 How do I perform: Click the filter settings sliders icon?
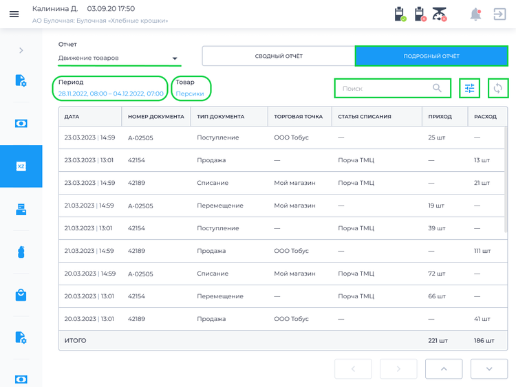tap(470, 88)
